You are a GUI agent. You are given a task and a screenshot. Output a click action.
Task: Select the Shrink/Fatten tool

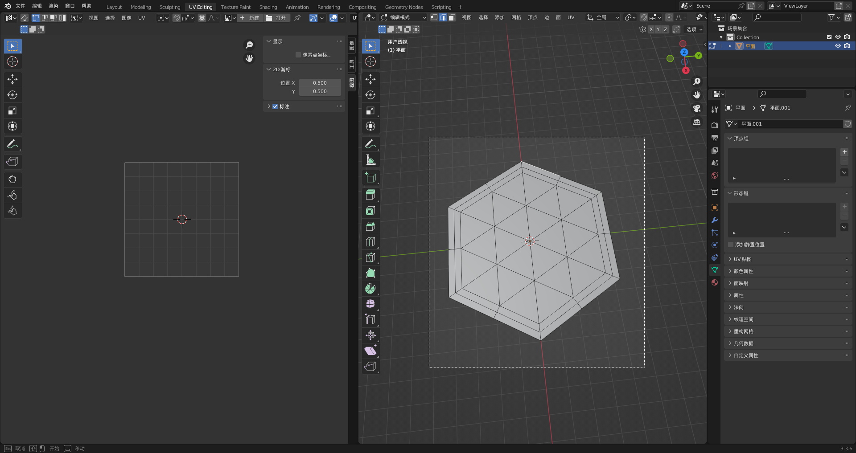[x=370, y=335]
